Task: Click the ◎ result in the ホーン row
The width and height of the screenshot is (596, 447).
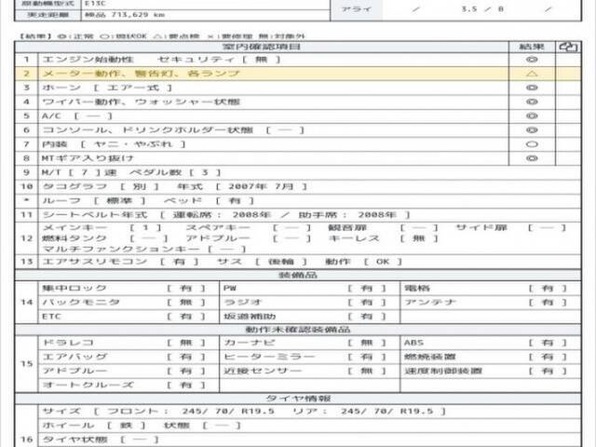Action: coord(532,88)
